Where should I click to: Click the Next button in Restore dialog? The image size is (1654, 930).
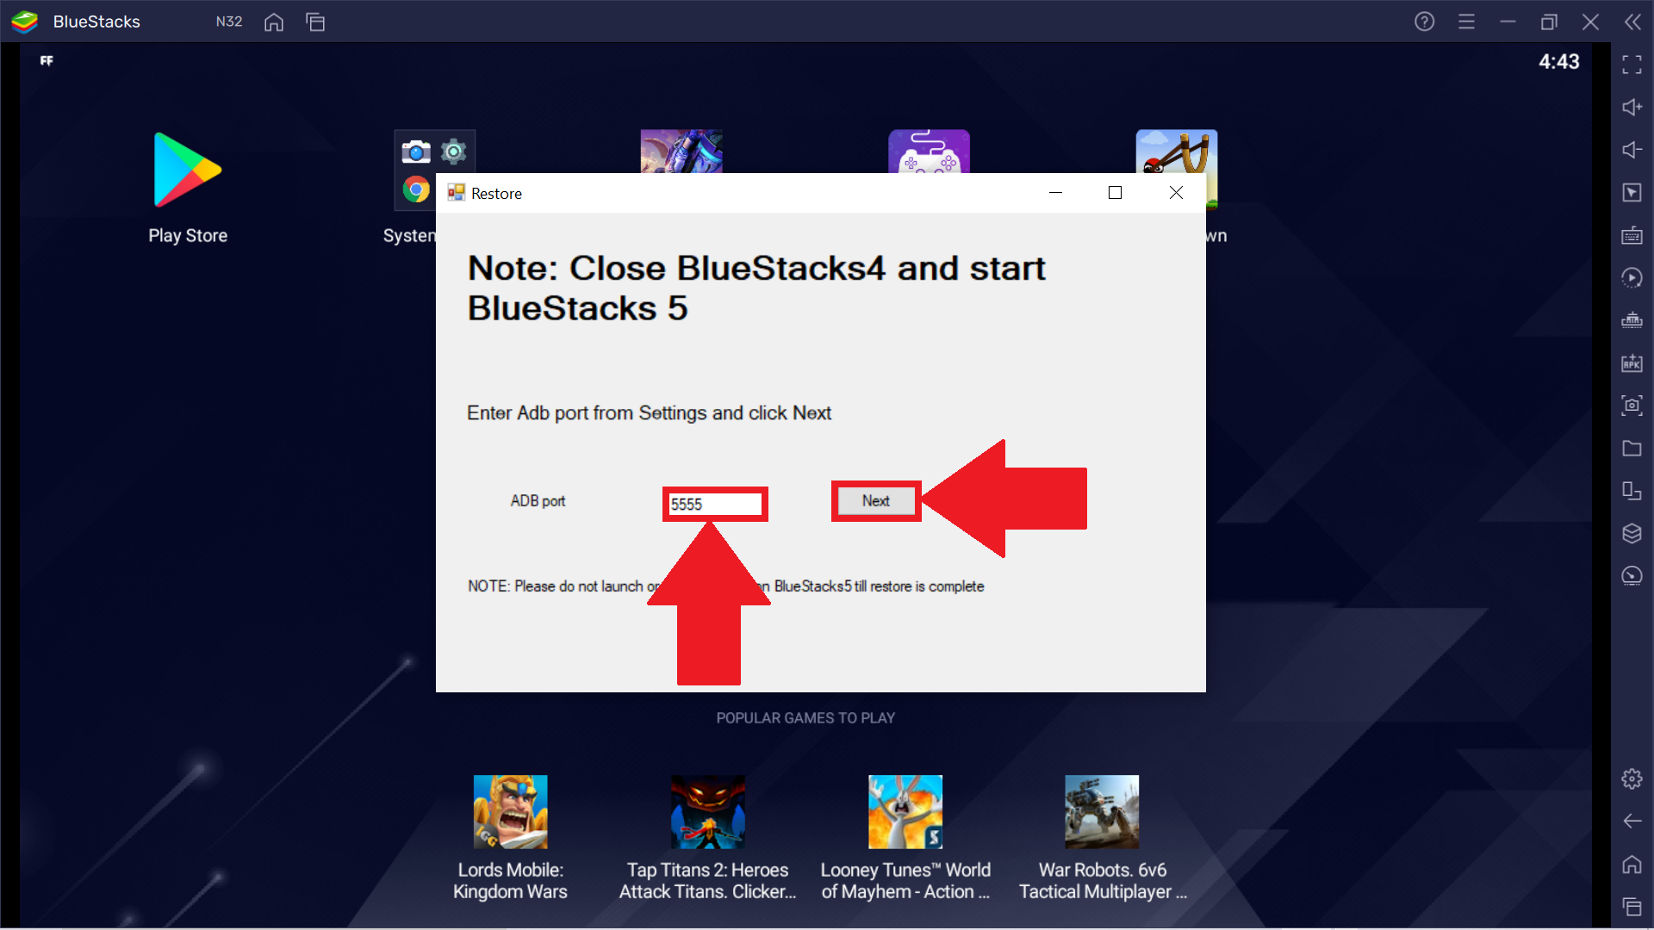[876, 501]
